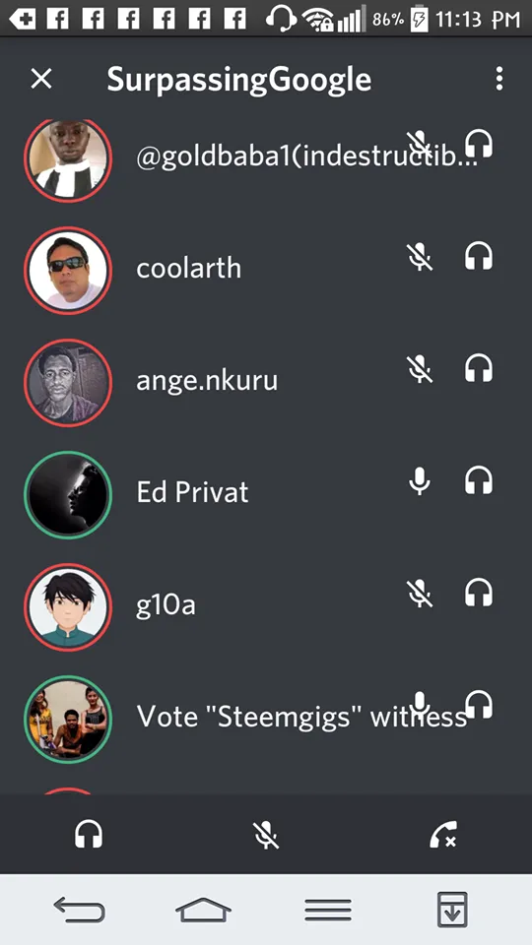Tap the Android home navigation button
The image size is (532, 945).
click(203, 910)
